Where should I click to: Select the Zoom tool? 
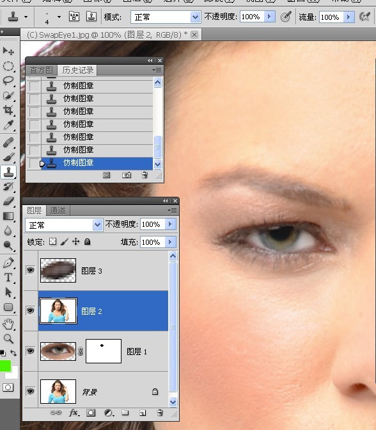click(8, 339)
